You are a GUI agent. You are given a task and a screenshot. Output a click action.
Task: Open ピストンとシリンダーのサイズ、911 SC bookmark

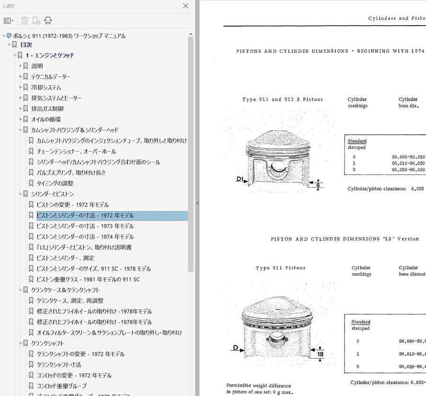[x=94, y=268]
